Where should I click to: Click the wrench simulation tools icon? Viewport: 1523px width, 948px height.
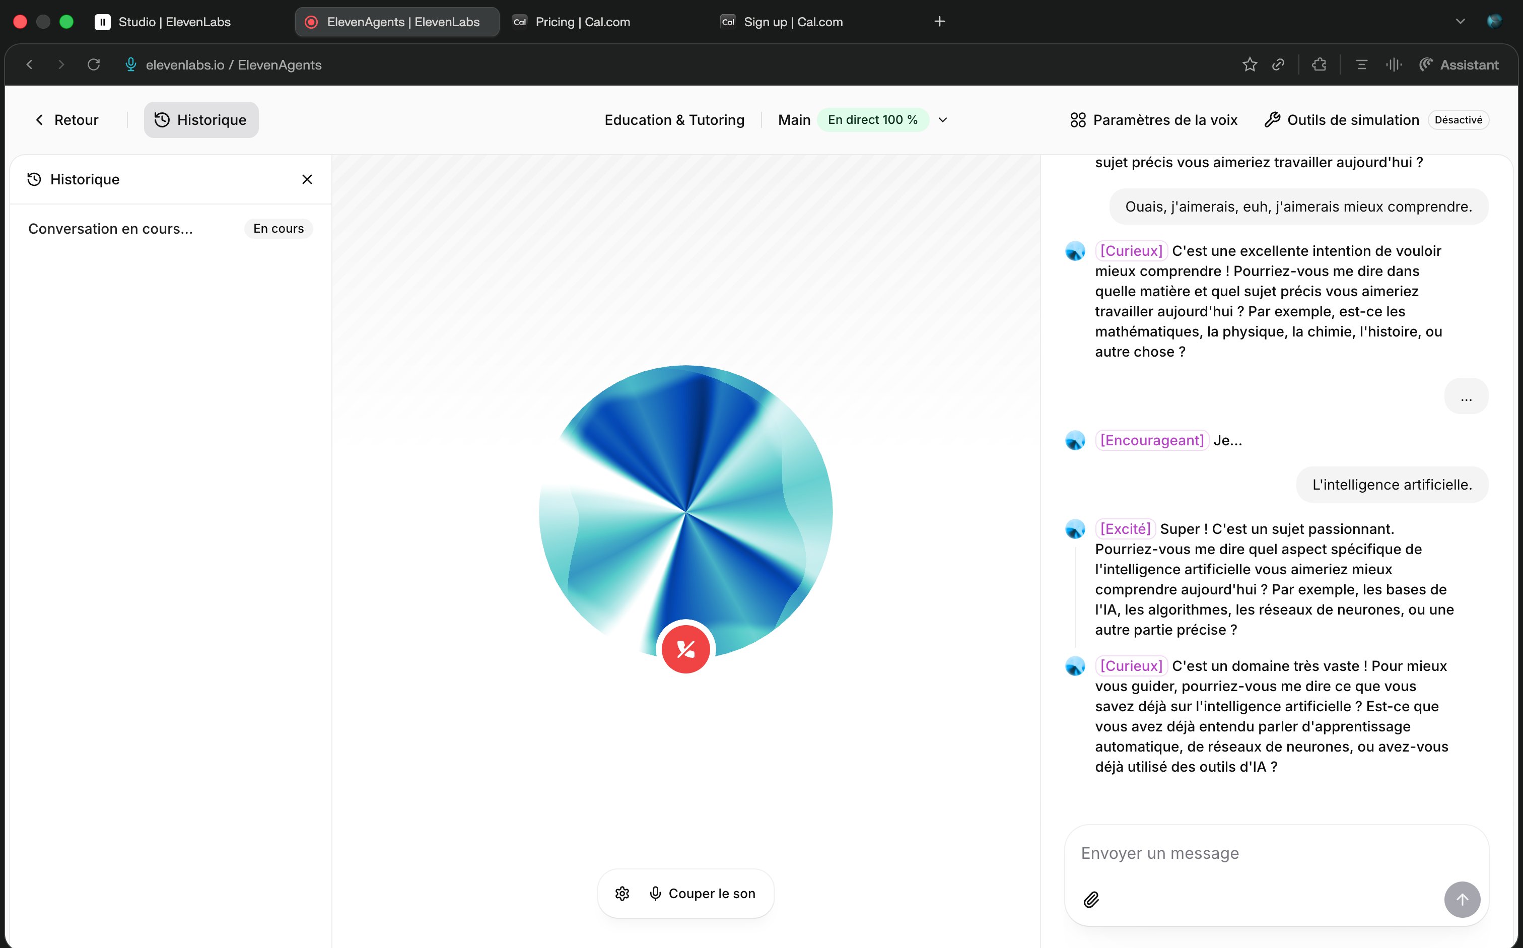pos(1272,120)
